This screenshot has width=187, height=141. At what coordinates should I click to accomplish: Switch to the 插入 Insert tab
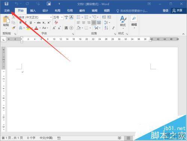[x=33, y=10]
